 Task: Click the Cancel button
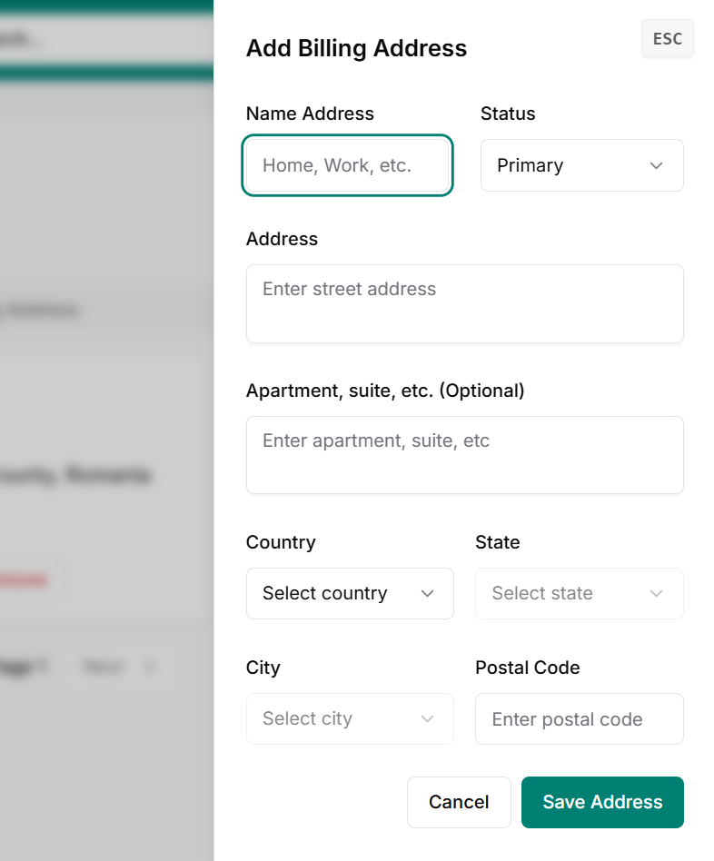[x=459, y=802]
